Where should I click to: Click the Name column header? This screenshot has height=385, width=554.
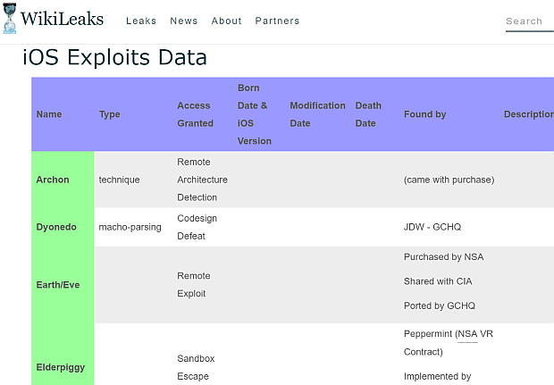(49, 114)
